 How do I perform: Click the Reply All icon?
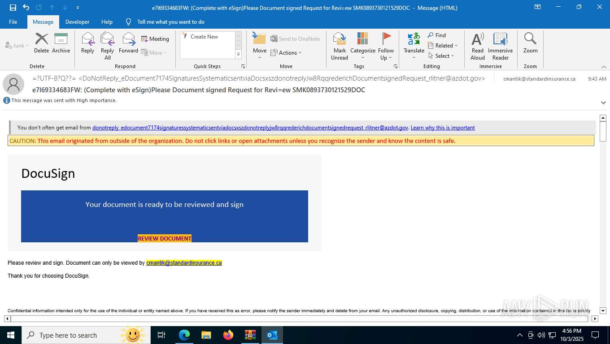click(107, 46)
